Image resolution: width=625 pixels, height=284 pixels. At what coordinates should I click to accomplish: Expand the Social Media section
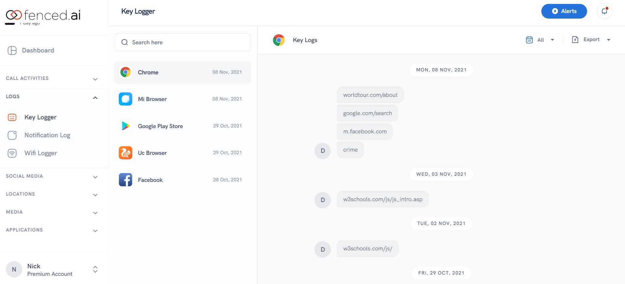(x=95, y=177)
